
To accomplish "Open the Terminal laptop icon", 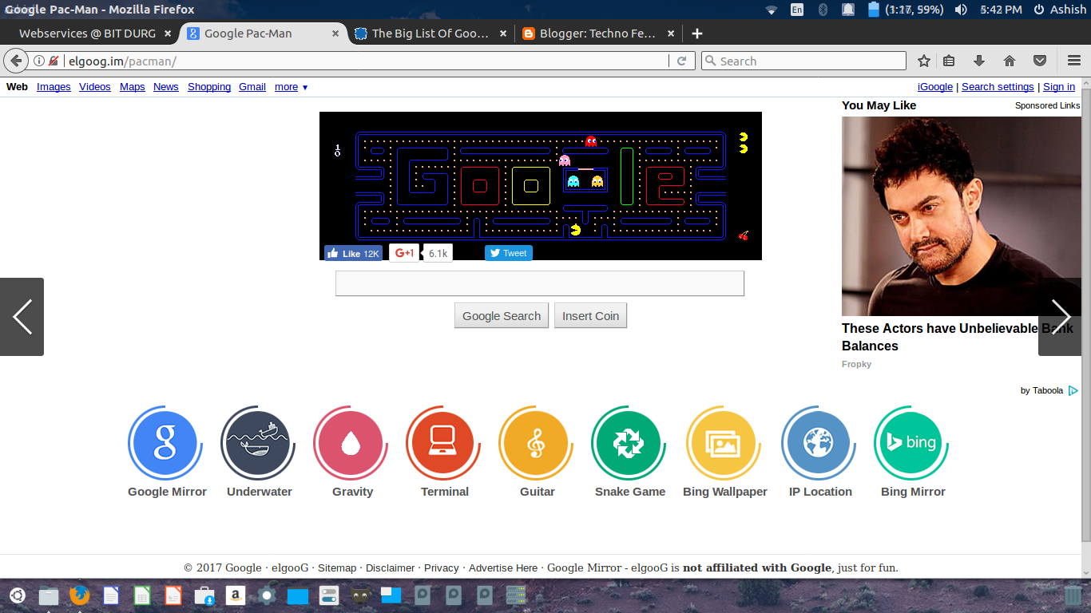I will (x=443, y=443).
